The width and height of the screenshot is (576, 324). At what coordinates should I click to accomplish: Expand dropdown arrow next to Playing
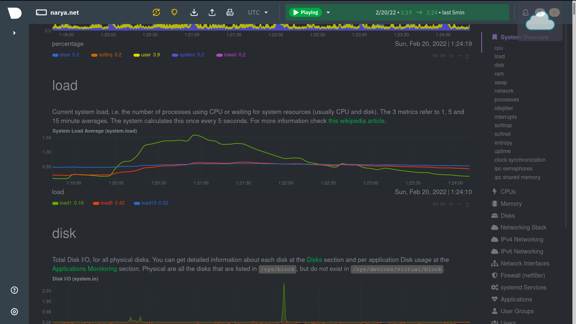point(328,12)
